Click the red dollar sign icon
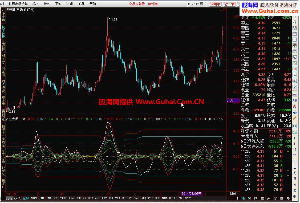300x203 pixels. tap(295, 106)
